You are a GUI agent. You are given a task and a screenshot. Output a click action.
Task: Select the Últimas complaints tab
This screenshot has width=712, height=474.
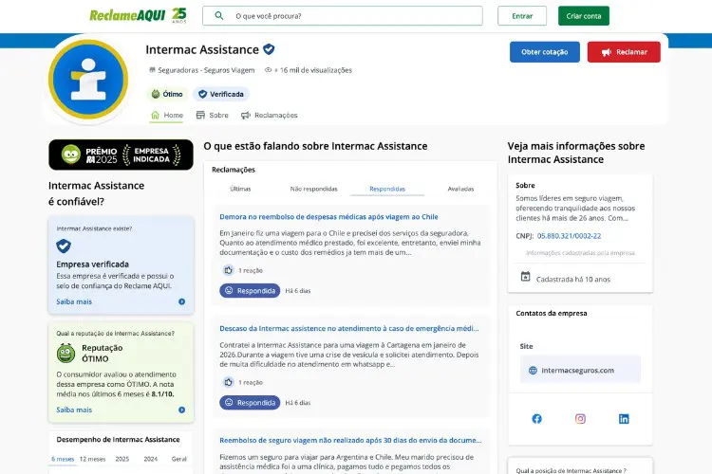(240, 189)
